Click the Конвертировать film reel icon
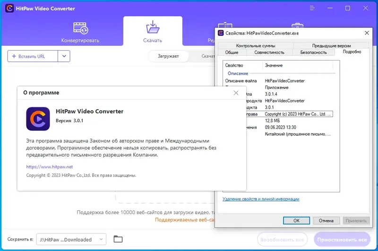Viewport: 378px width, 251px height. coord(80,28)
